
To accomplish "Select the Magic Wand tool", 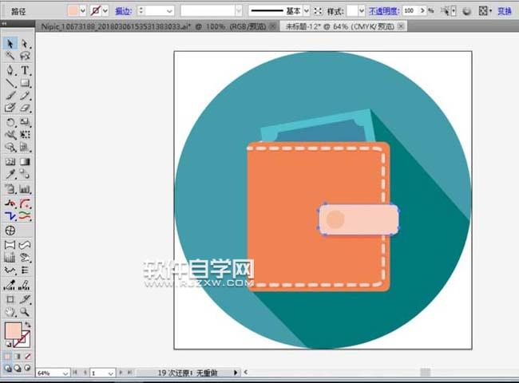I will coord(10,56).
